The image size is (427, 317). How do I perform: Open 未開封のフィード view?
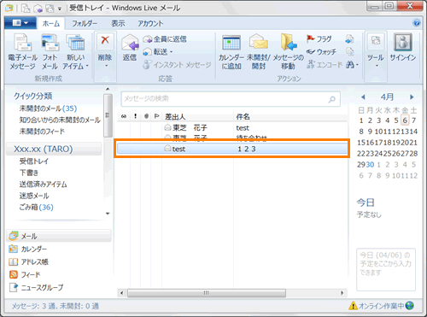coord(42,132)
